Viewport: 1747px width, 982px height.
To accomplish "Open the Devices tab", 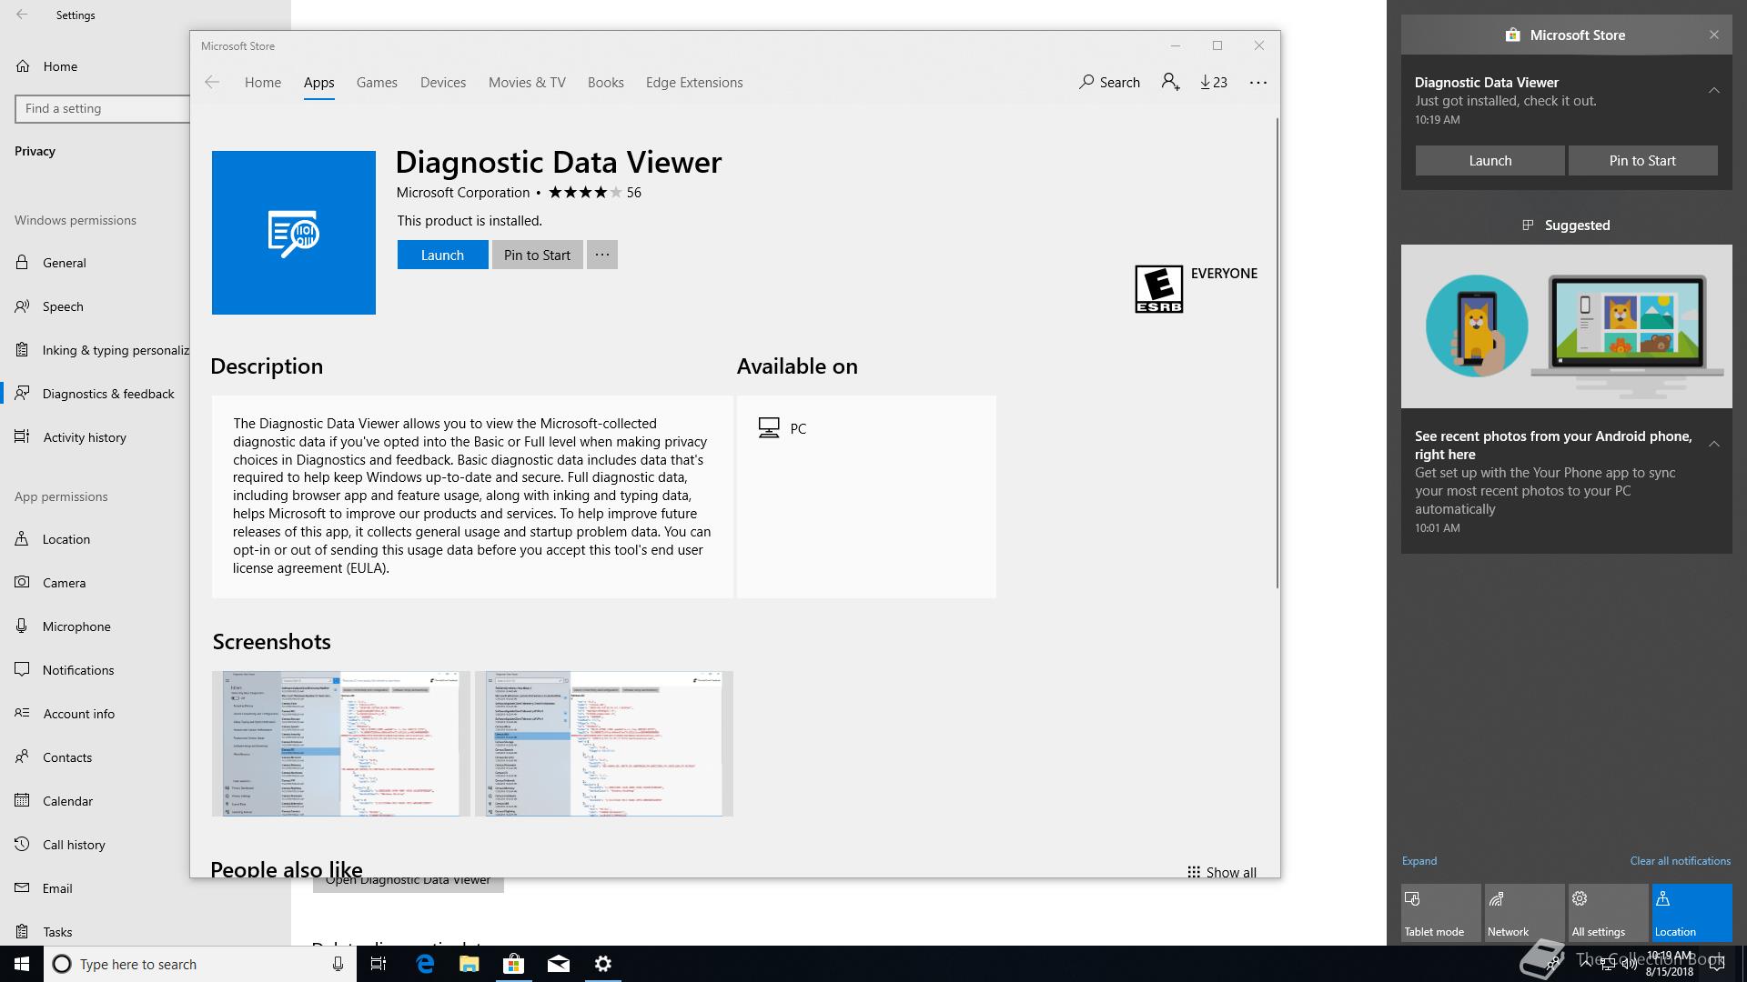I will 443,82.
